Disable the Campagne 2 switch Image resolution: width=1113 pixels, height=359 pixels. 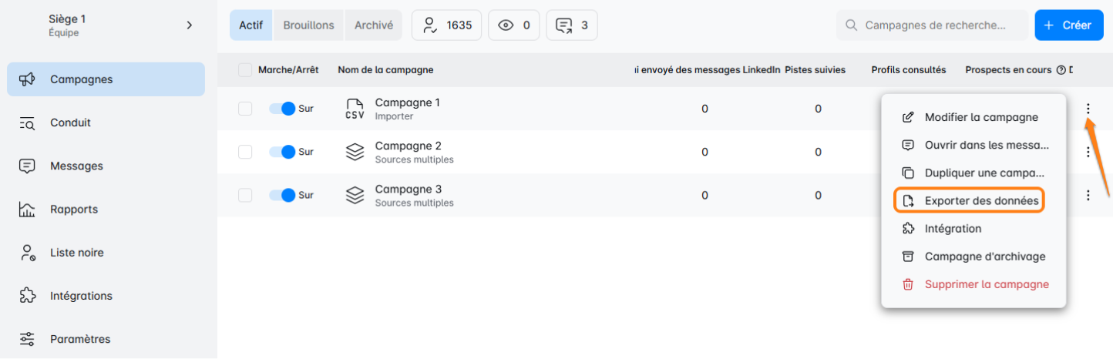[282, 152]
